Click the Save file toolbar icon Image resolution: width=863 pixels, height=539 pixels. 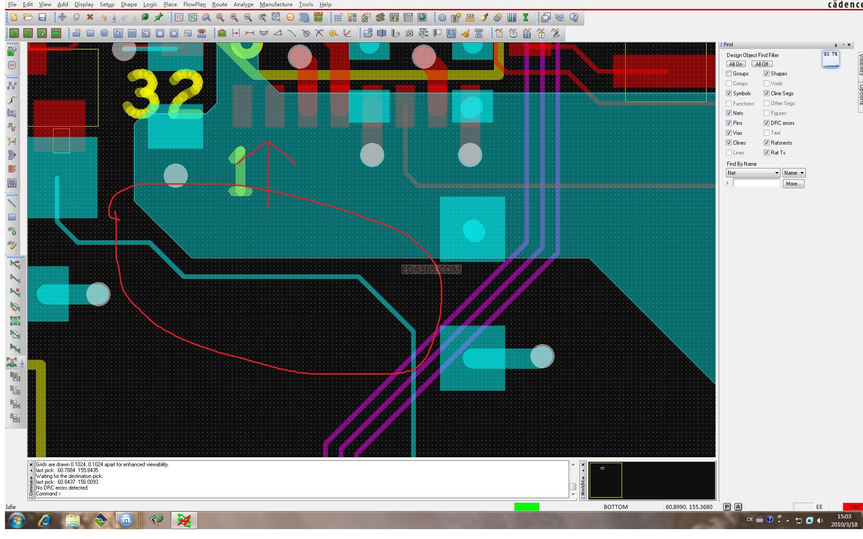[42, 18]
